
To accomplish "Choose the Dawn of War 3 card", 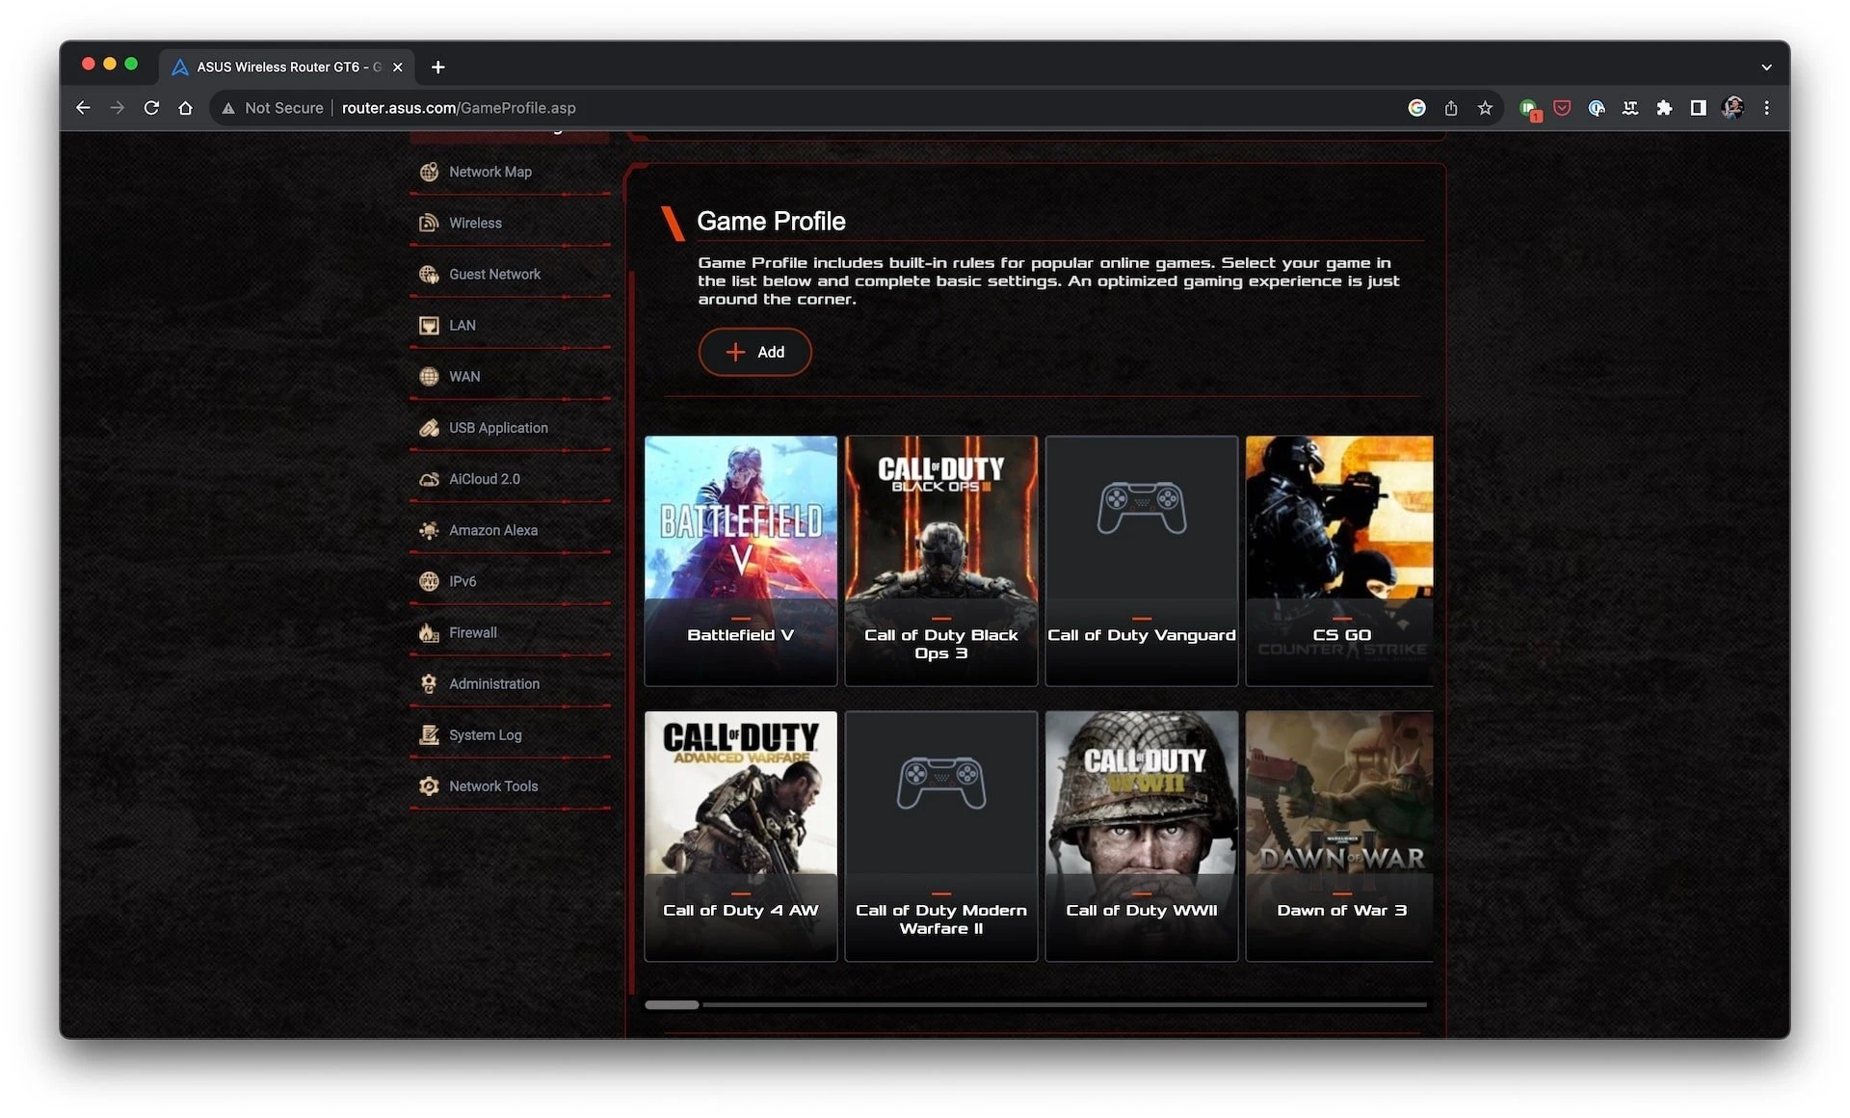I will [x=1339, y=837].
